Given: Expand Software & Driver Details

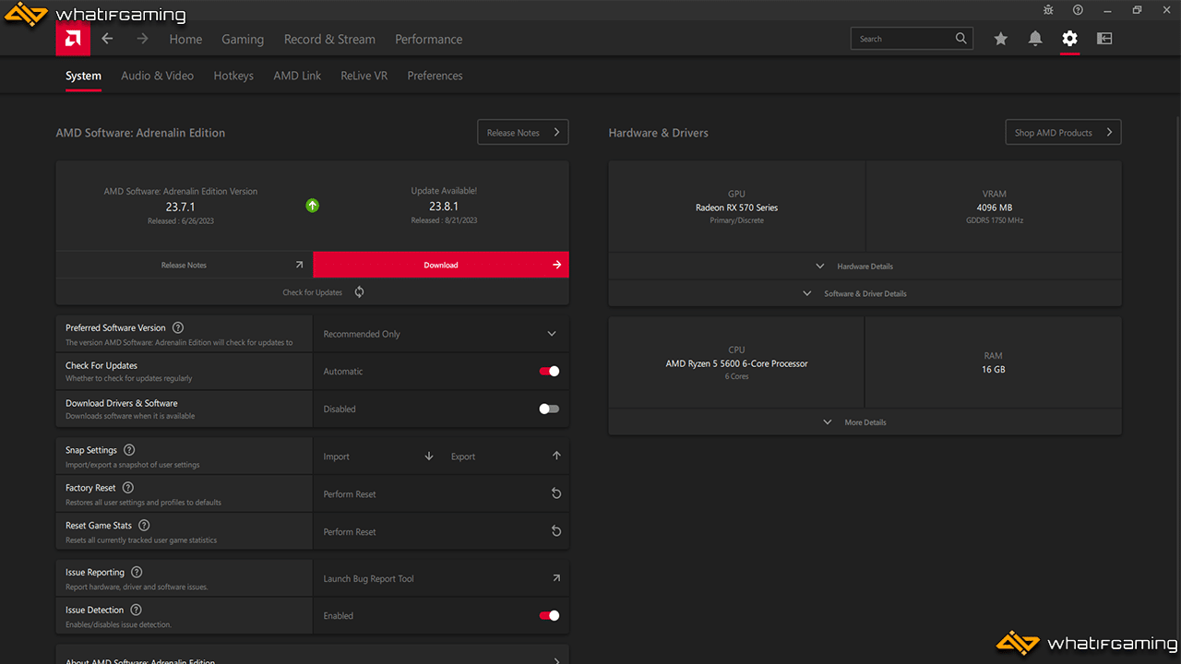Looking at the screenshot, I should (865, 293).
